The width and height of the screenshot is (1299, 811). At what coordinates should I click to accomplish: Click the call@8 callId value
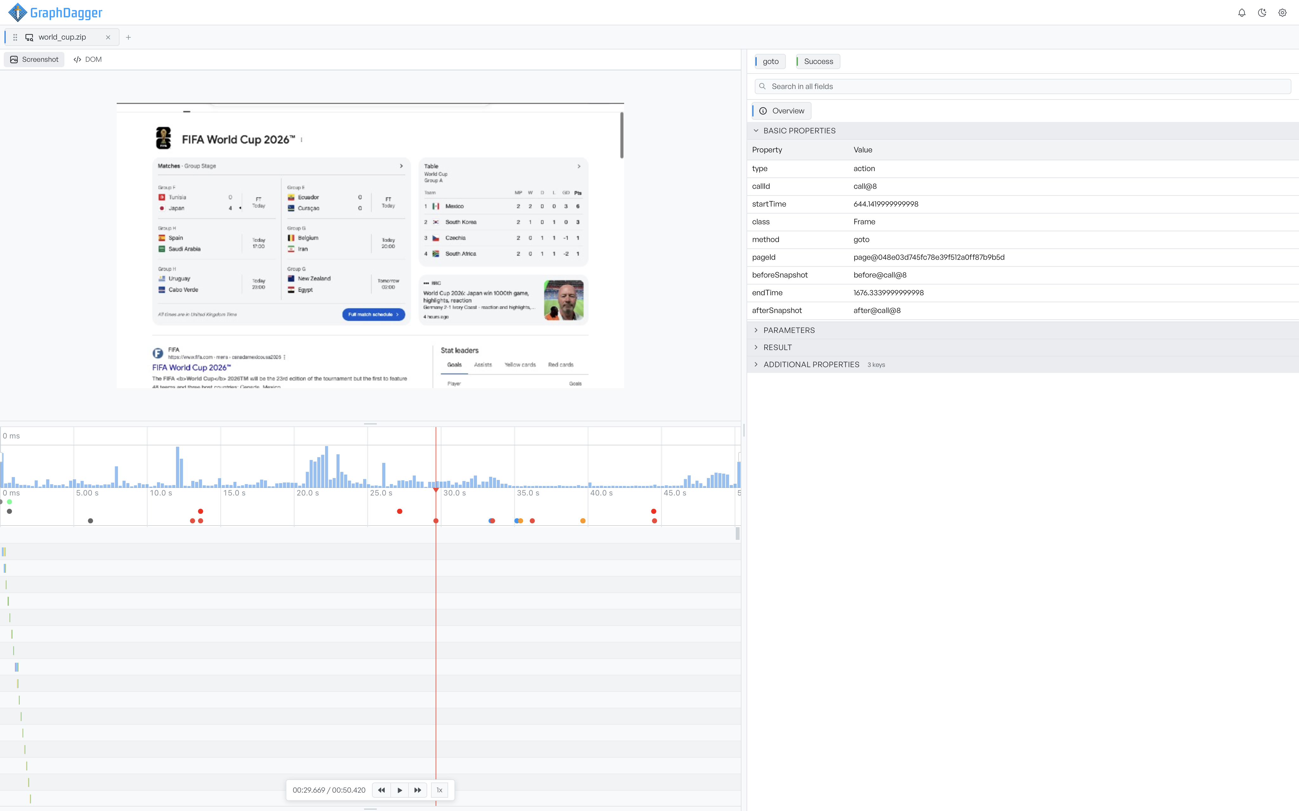click(x=865, y=187)
